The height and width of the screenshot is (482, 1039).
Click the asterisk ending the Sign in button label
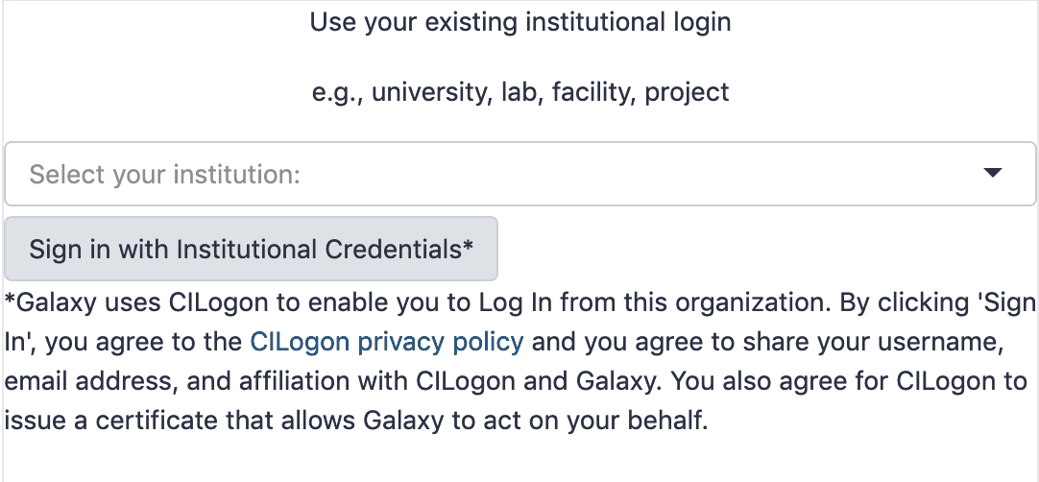[469, 247]
